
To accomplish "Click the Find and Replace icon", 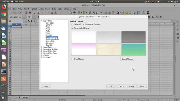I will [71, 13].
